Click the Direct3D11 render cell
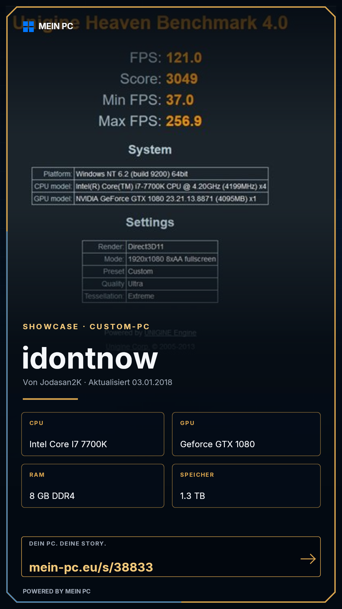This screenshot has height=609, width=342. click(172, 246)
